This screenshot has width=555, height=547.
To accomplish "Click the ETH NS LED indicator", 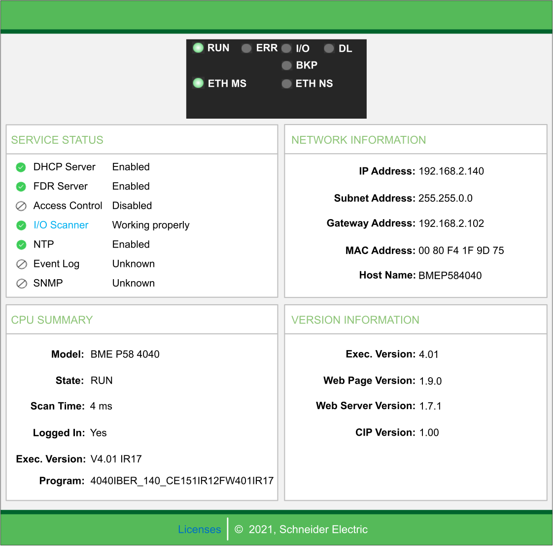I will click(x=286, y=84).
